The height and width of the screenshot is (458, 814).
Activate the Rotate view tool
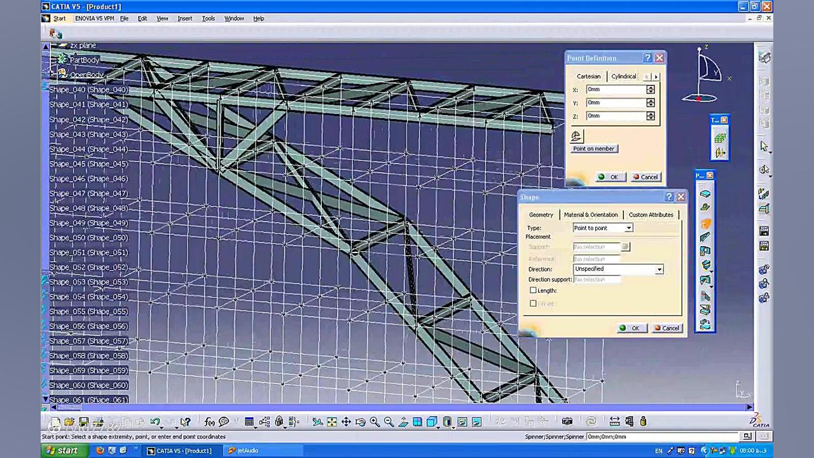[361, 421]
